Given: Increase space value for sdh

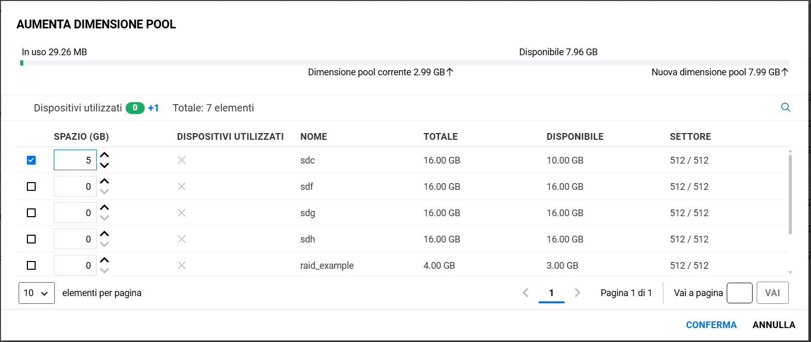Looking at the screenshot, I should click(104, 234).
